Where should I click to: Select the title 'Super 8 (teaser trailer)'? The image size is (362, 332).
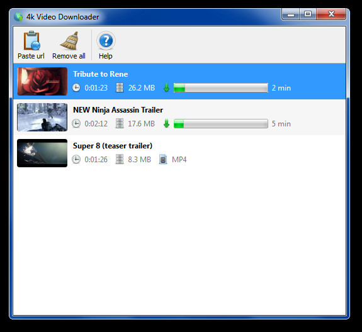point(113,146)
